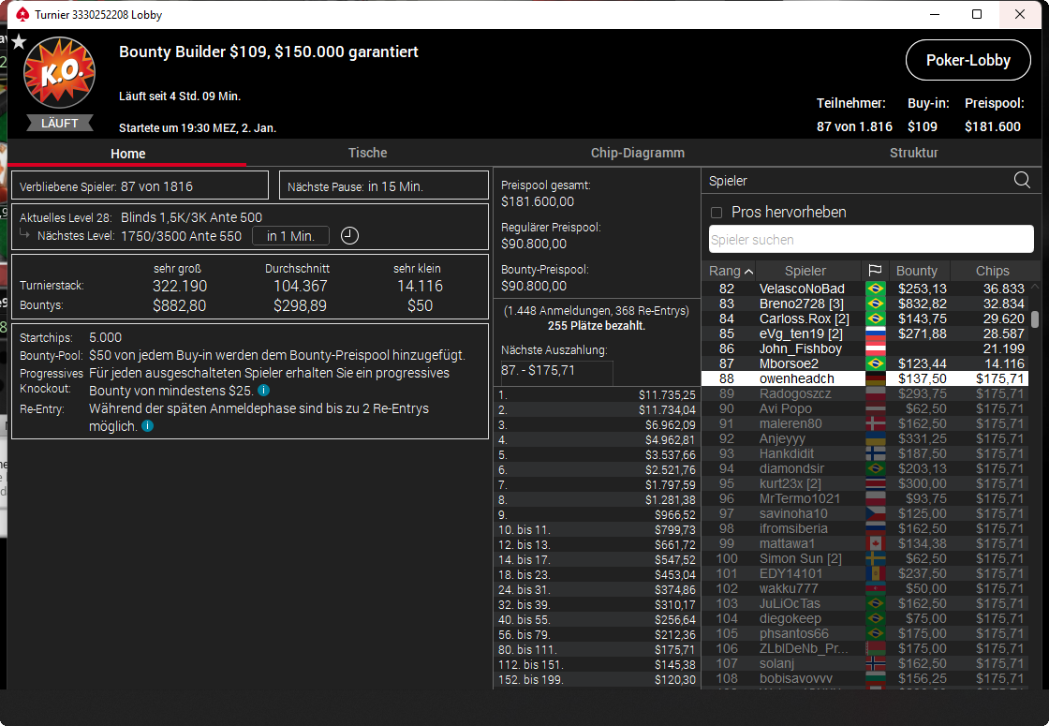Select player row wakku777
The height and width of the screenshot is (726, 1049).
(864, 588)
